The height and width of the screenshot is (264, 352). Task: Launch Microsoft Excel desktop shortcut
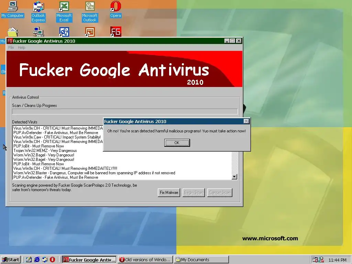coord(64,12)
